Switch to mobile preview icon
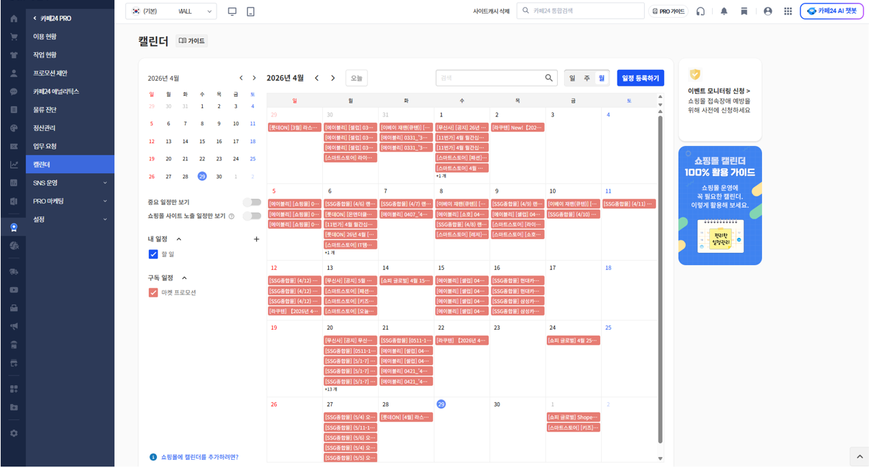The image size is (871, 468). tap(251, 11)
